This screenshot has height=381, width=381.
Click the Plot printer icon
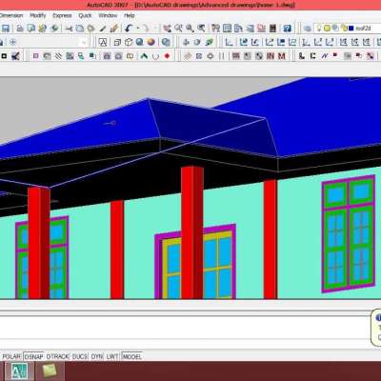(x=20, y=29)
